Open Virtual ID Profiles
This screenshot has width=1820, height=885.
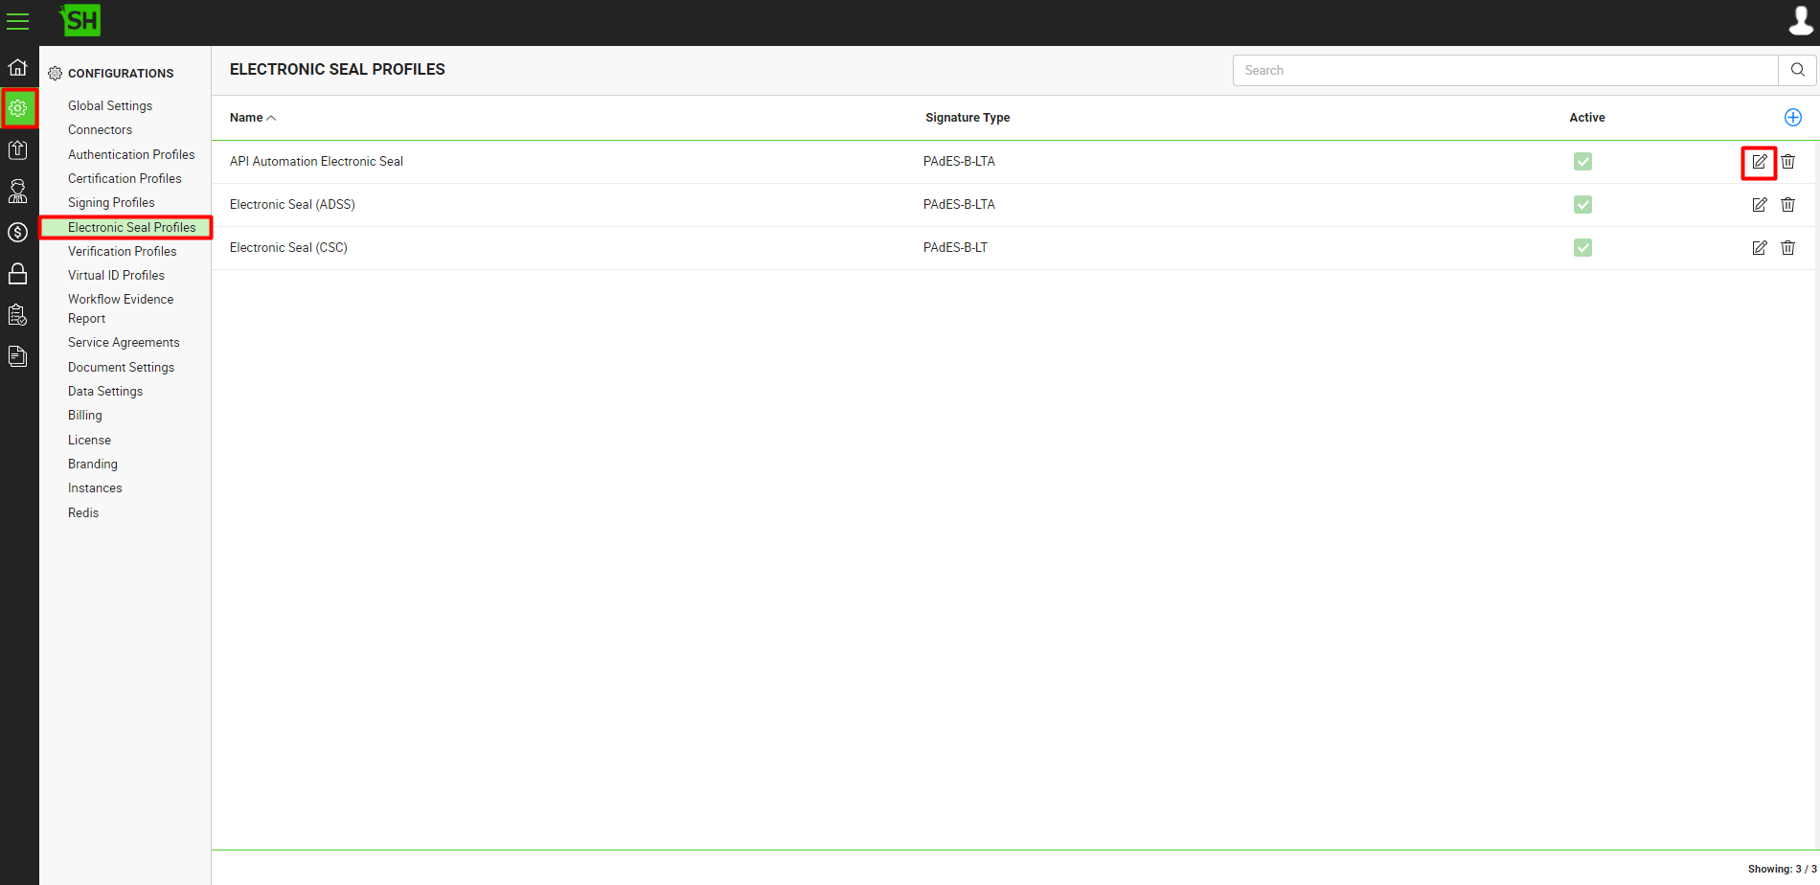116,275
